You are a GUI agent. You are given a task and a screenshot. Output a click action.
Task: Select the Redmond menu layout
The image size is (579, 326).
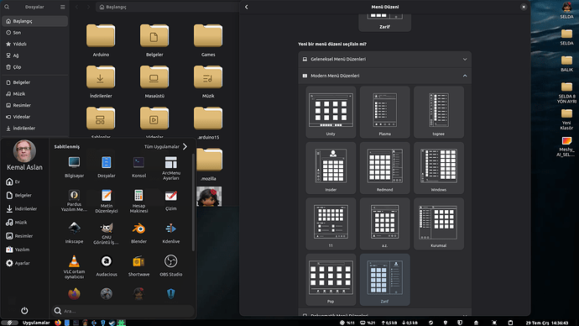(384, 168)
